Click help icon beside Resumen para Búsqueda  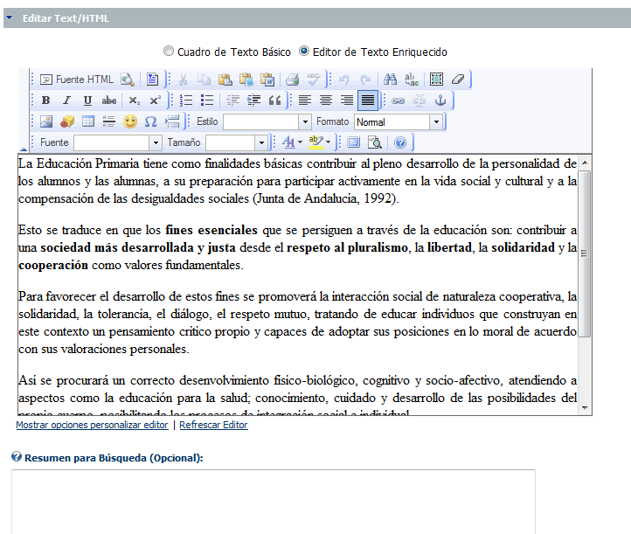(17, 457)
